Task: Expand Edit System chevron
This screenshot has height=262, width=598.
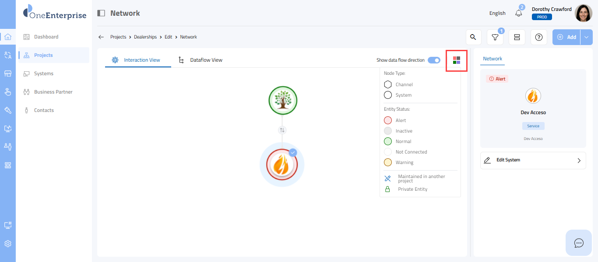Action: pos(579,161)
